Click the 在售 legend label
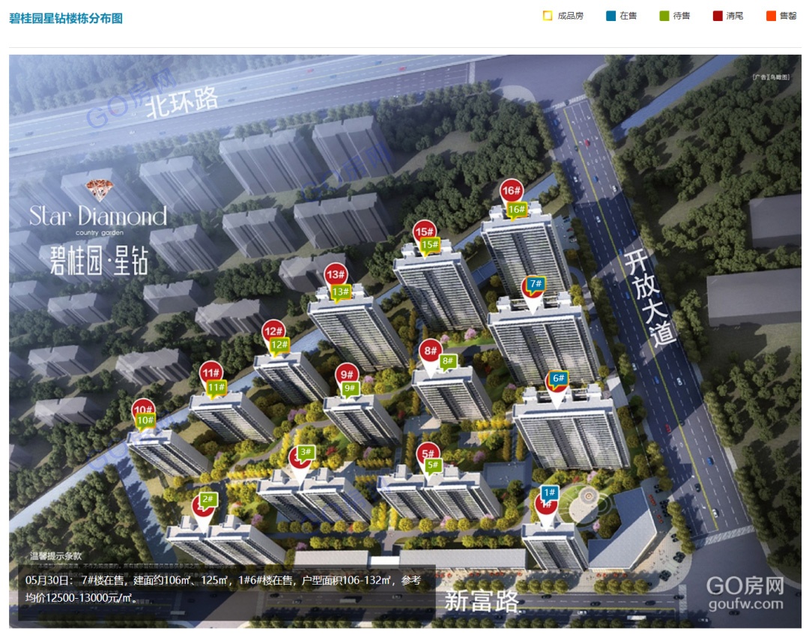This screenshot has height=634, width=809. [628, 16]
